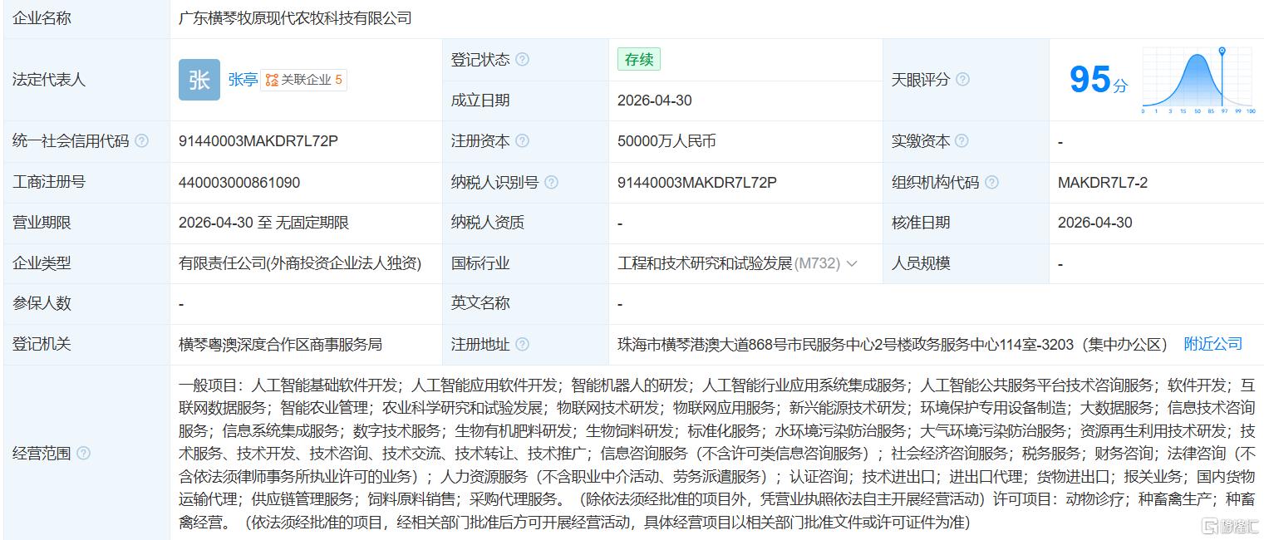Click the 法定代表人 label cell
The image size is (1264, 540).
[86, 80]
